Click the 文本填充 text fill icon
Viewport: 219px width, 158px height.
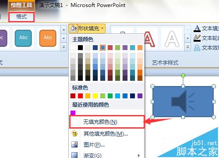[197, 29]
